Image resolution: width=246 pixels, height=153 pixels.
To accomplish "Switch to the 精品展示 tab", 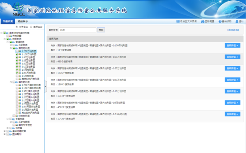I will click(23, 21).
